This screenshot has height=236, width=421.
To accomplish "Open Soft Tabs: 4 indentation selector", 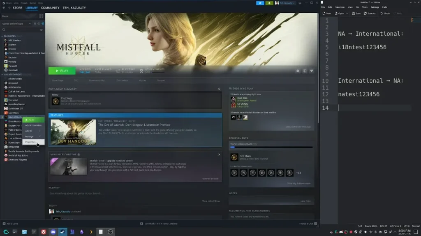I will [x=395, y=226].
